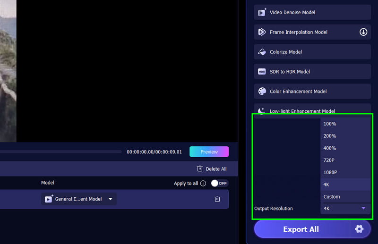Delete the task row with trash icon

[x=217, y=199]
